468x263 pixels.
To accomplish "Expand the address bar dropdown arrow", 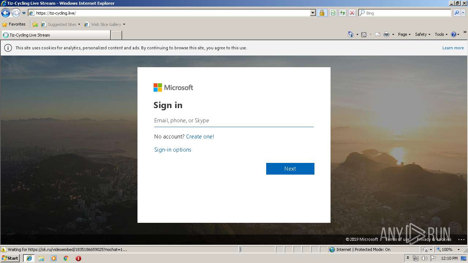I will tap(313, 13).
